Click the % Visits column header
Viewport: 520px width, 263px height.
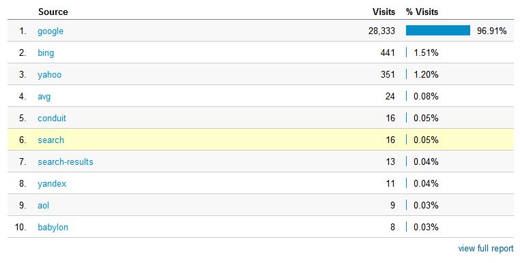(422, 12)
